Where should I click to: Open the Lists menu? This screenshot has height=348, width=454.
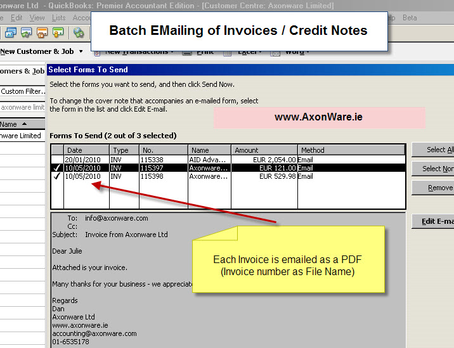[59, 18]
